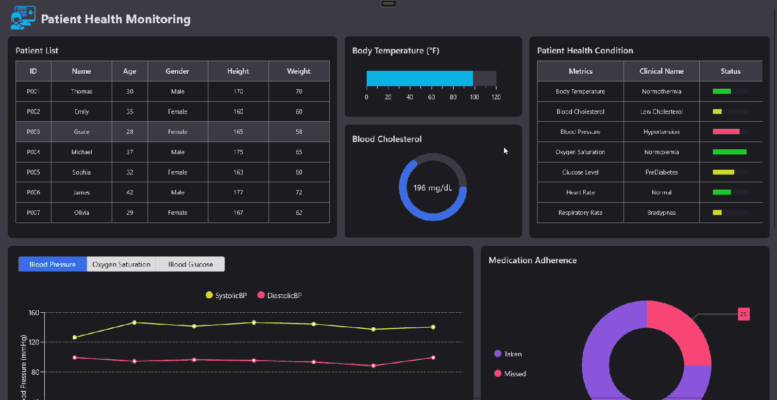Click the red Hypertension status bar
This screenshot has width=777, height=400.
(x=726, y=132)
